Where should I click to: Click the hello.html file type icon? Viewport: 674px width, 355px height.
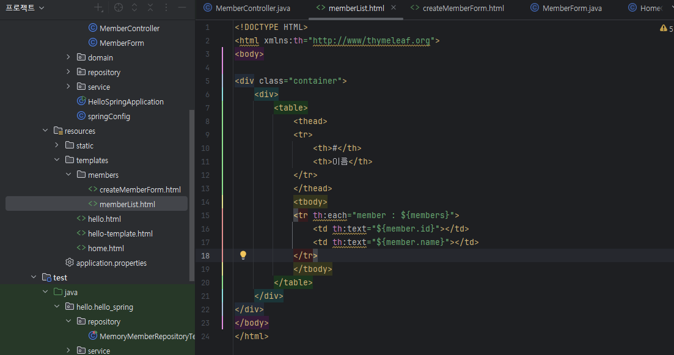[81, 218]
